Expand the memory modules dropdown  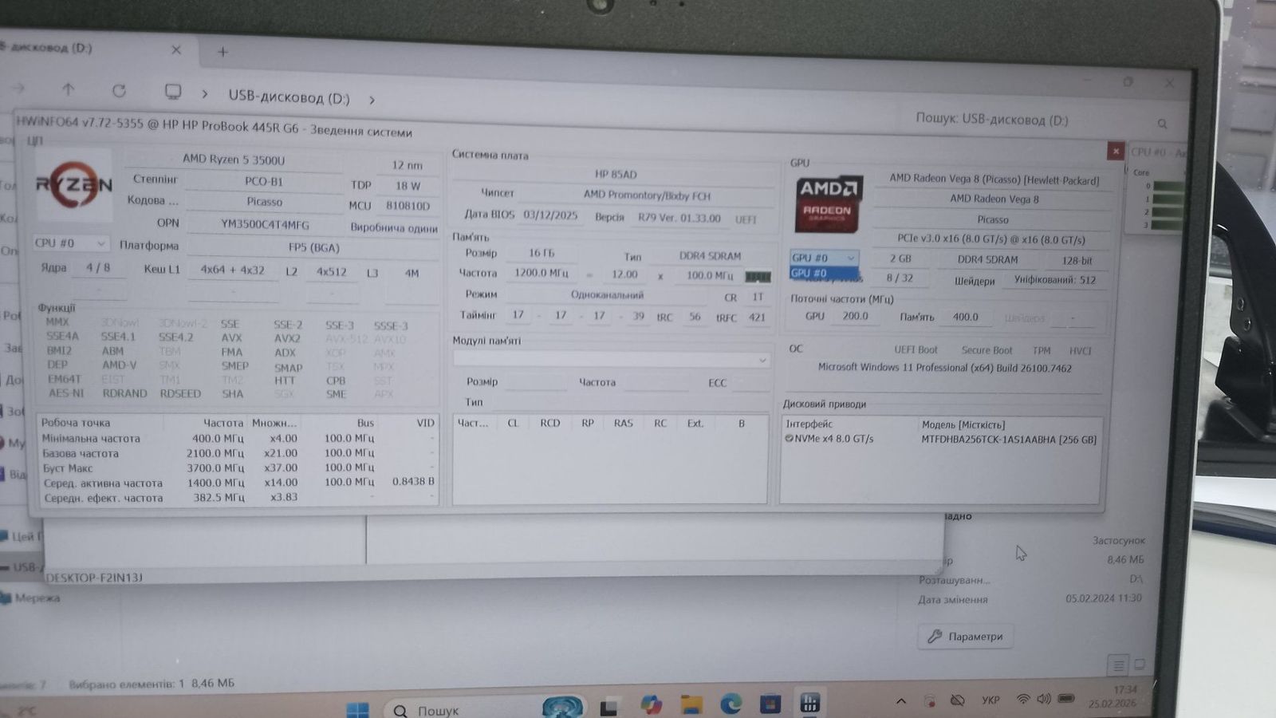click(762, 360)
